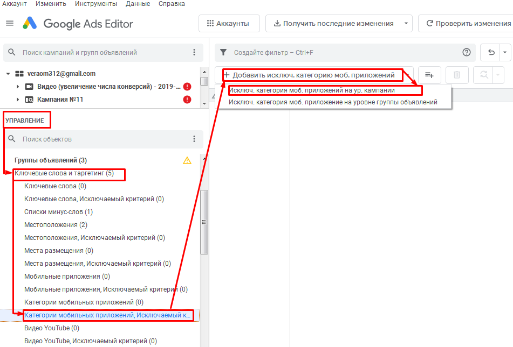Collapse the veraom312@gmail.com account tree

coord(8,74)
